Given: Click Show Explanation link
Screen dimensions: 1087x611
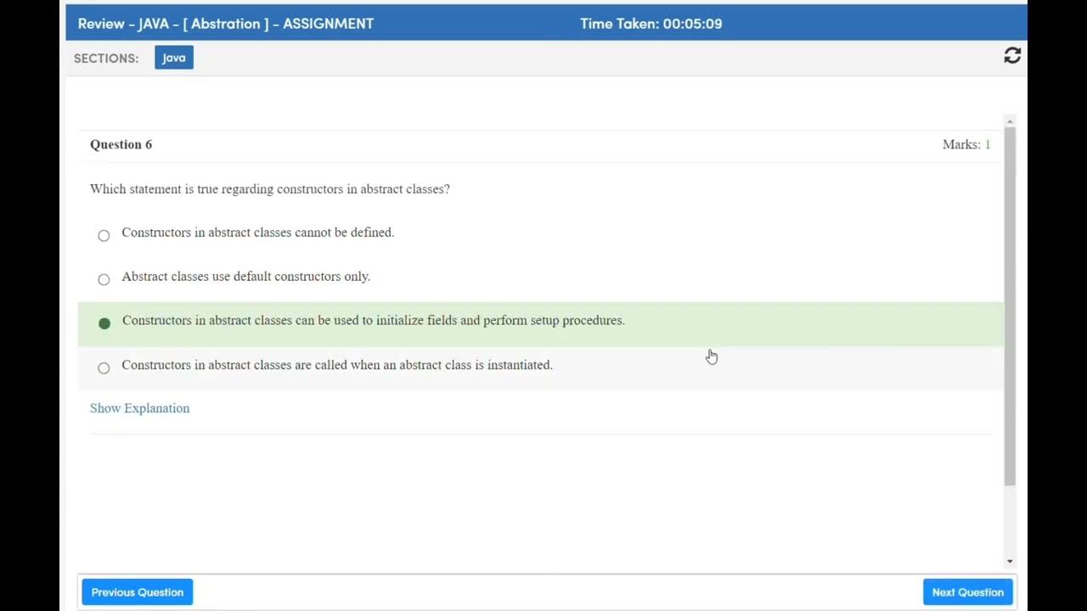Looking at the screenshot, I should (x=140, y=408).
